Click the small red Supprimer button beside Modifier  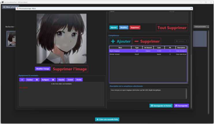pos(135,28)
